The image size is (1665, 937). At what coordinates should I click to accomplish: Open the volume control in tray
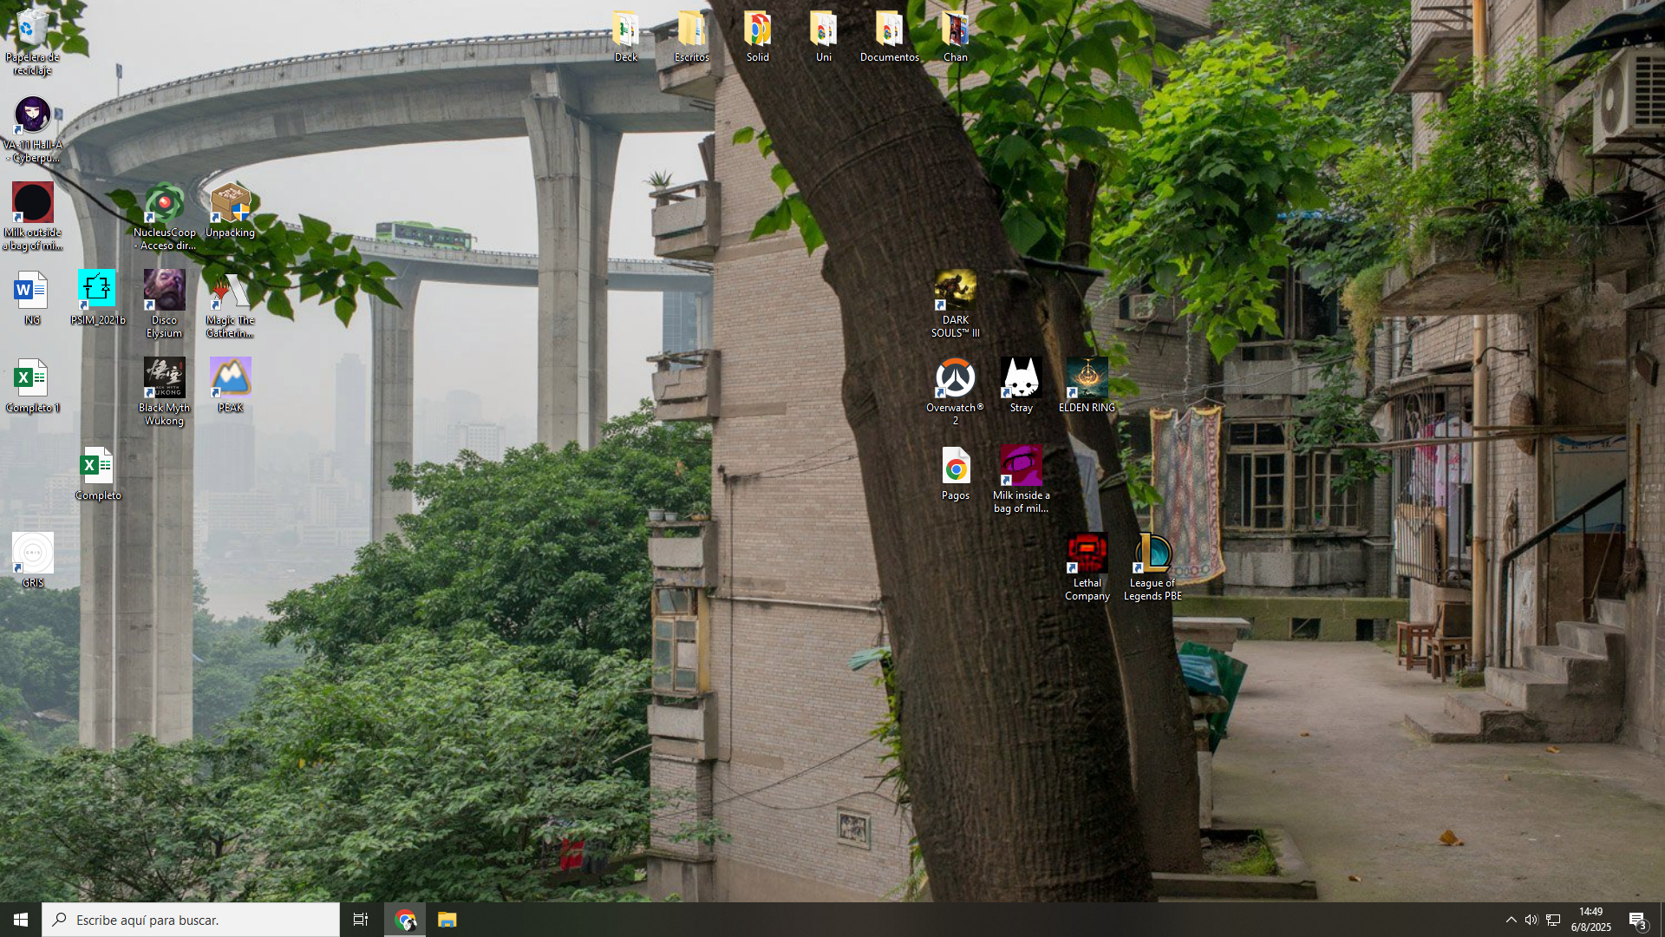tap(1531, 920)
